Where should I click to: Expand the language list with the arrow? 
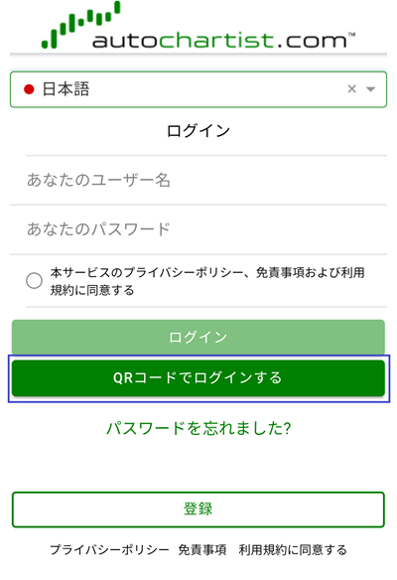(370, 89)
